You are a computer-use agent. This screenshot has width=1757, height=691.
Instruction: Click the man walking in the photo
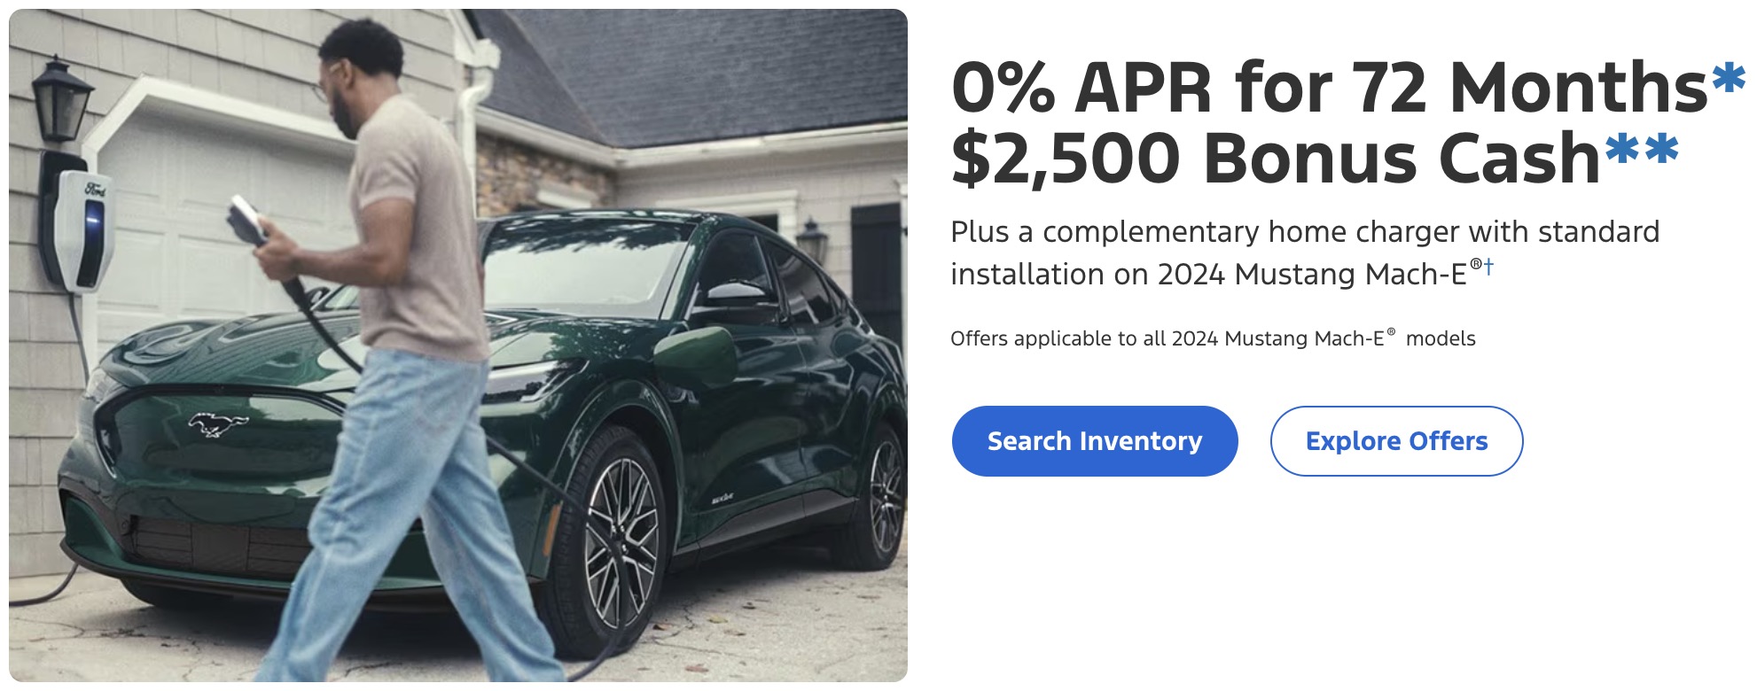pos(399,354)
